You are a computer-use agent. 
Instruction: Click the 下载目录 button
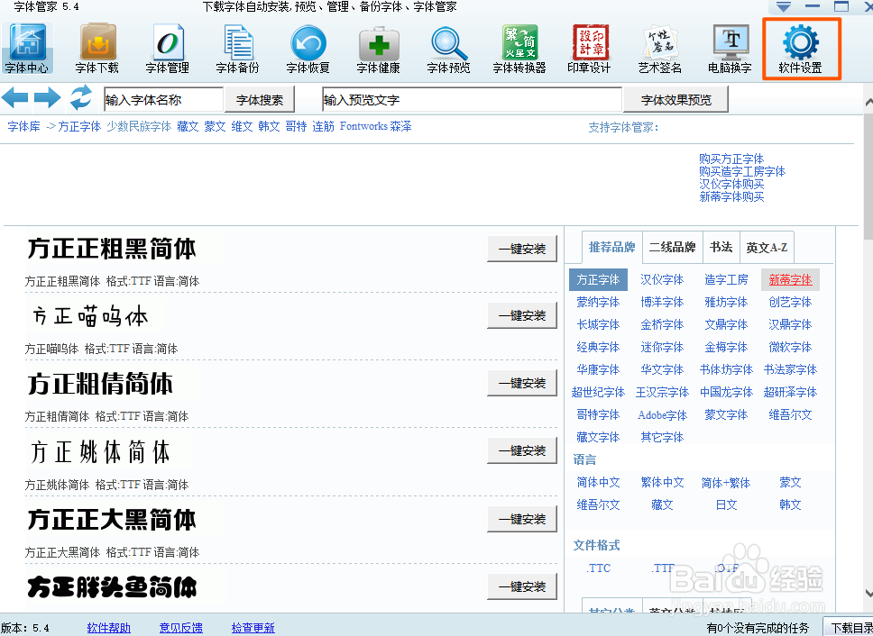849,628
